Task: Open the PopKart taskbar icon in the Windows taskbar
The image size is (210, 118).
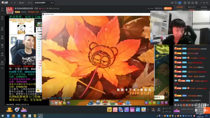Action: point(40,116)
